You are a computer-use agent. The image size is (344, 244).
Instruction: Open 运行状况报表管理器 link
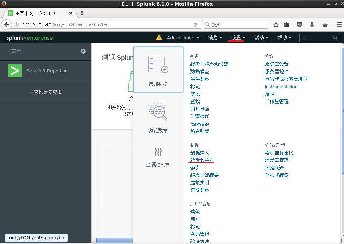pyautogui.click(x=286, y=79)
